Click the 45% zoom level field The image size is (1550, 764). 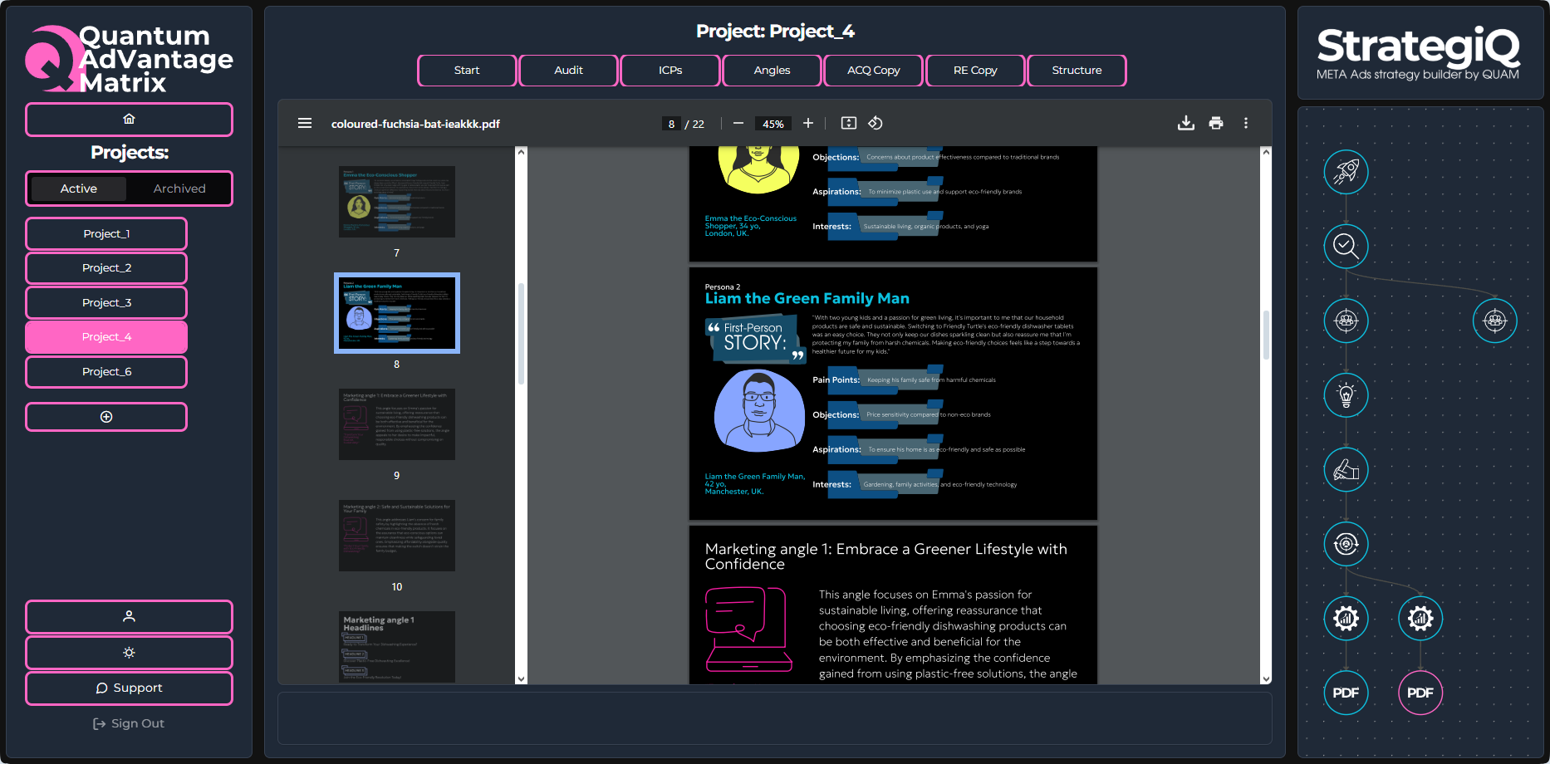(773, 124)
